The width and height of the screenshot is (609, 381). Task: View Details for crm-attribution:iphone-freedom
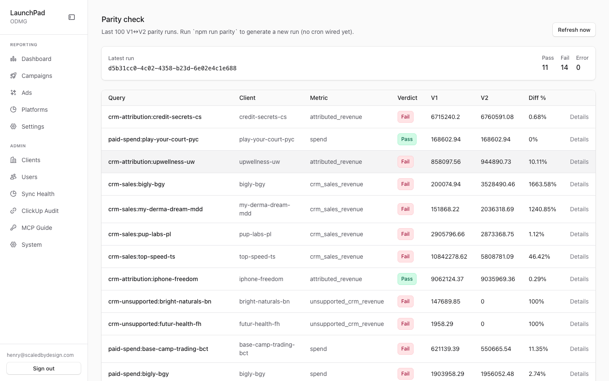tap(579, 279)
